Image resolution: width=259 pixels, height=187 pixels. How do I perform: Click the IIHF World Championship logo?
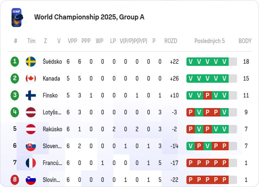point(17,18)
